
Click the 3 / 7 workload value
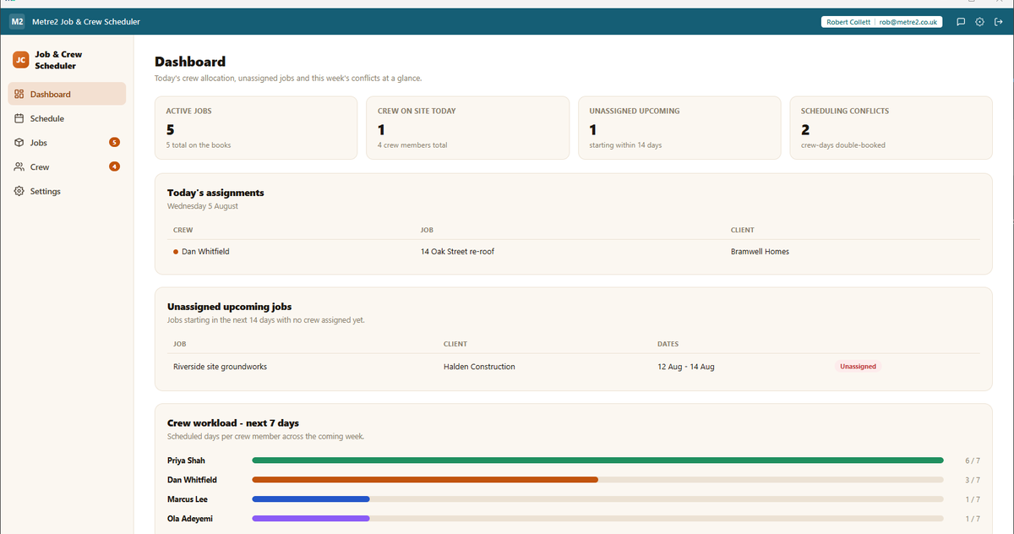[972, 480]
